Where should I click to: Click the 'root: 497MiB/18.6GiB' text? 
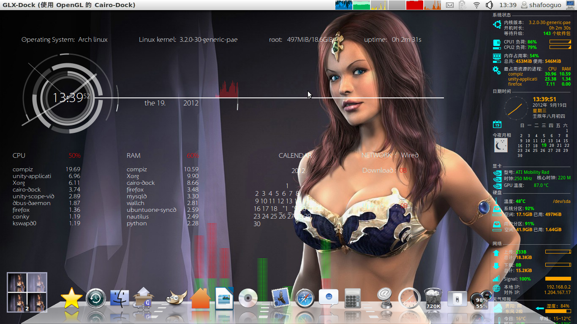click(x=301, y=40)
